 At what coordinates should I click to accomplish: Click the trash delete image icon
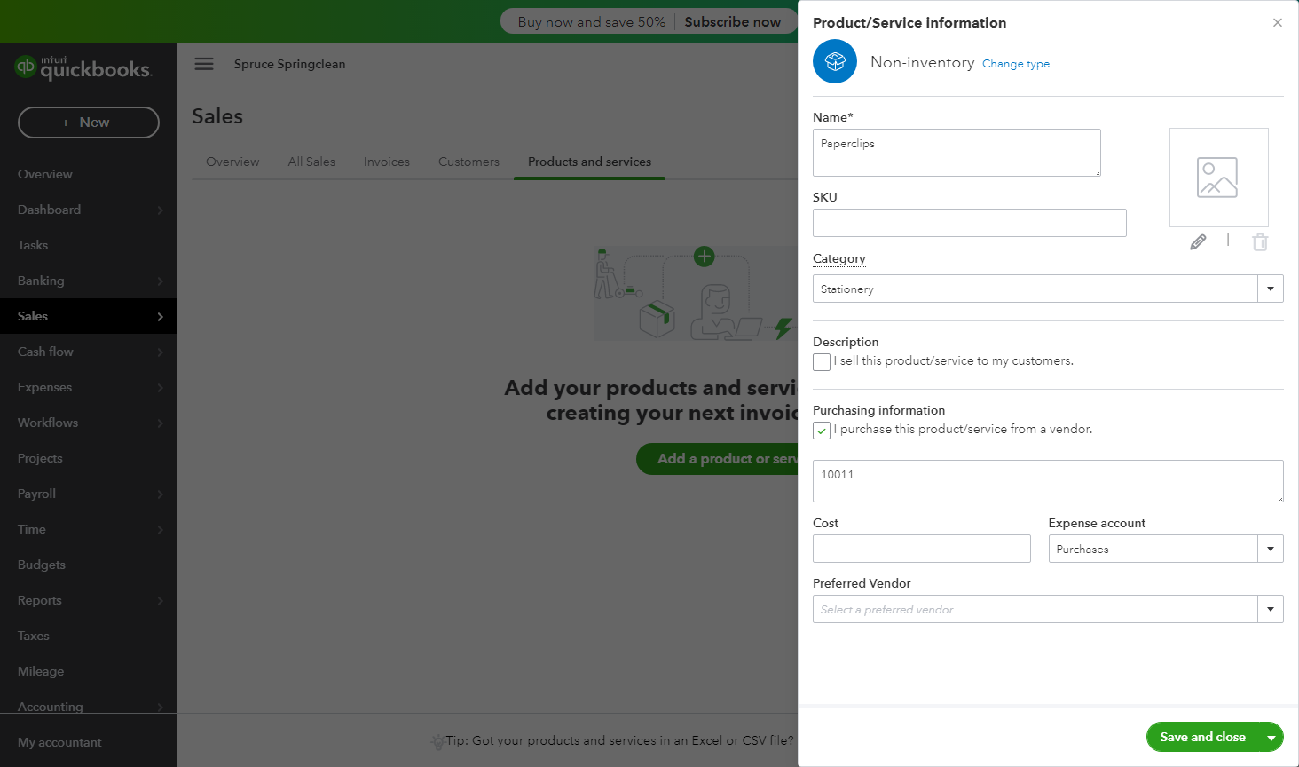pos(1260,241)
